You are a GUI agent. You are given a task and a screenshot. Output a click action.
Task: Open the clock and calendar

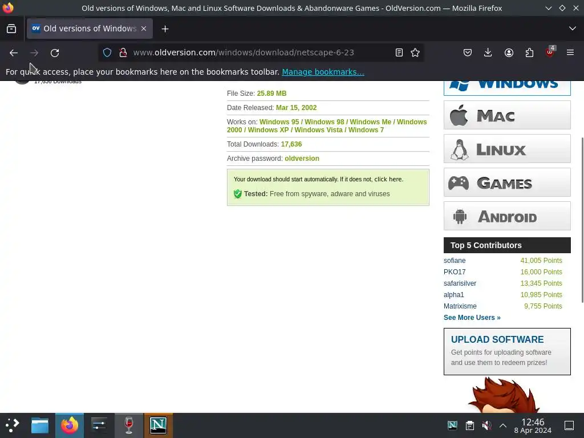click(x=533, y=425)
